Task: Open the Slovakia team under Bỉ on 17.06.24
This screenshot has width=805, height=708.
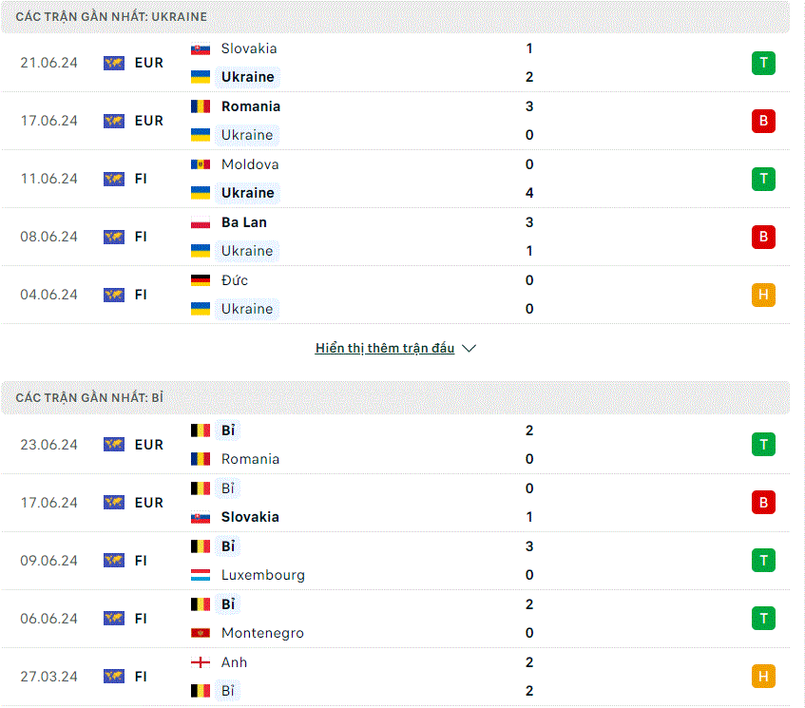Action: pos(250,517)
